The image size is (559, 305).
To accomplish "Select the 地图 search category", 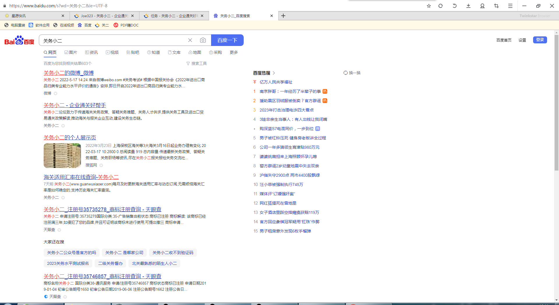I will click(195, 52).
